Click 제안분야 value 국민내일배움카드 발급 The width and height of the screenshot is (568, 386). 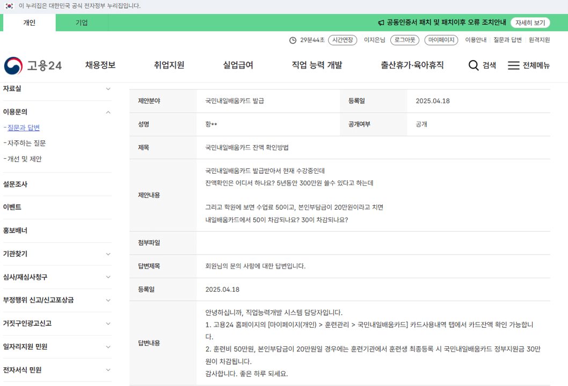click(x=235, y=101)
